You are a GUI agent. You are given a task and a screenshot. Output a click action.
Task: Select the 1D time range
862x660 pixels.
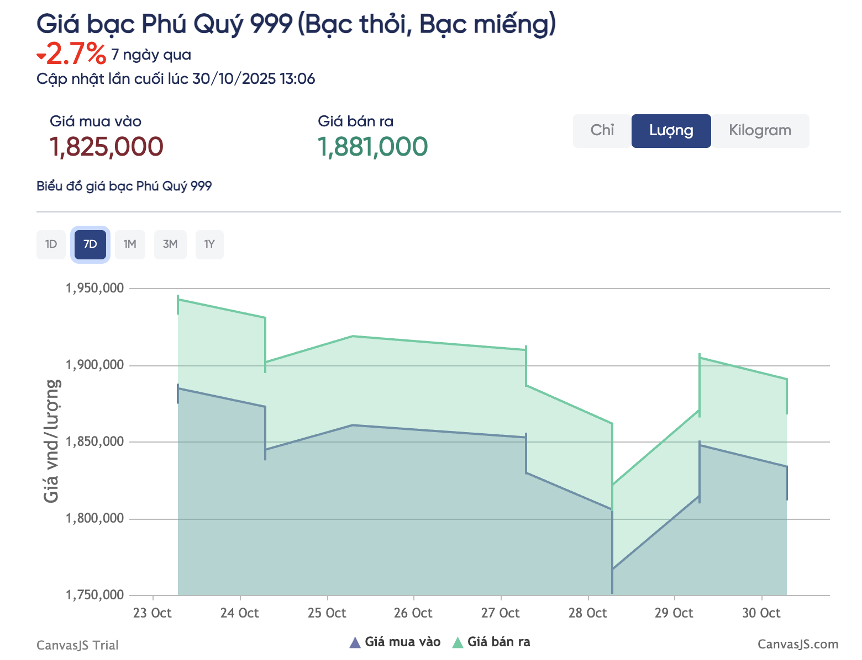click(50, 244)
